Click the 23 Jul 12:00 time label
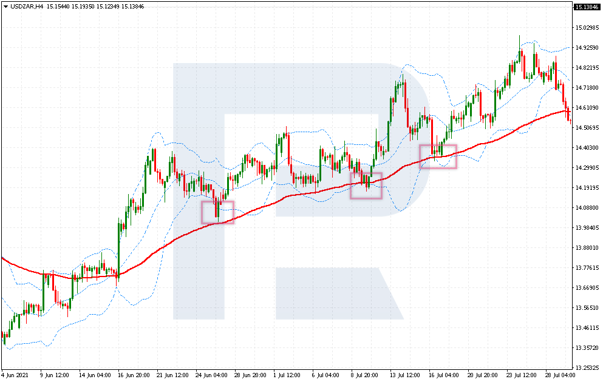The height and width of the screenshot is (382, 603). click(x=521, y=375)
